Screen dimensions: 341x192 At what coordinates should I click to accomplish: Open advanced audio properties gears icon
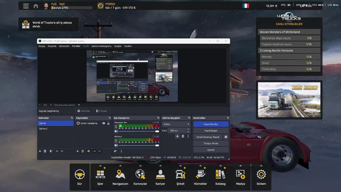coord(115,151)
